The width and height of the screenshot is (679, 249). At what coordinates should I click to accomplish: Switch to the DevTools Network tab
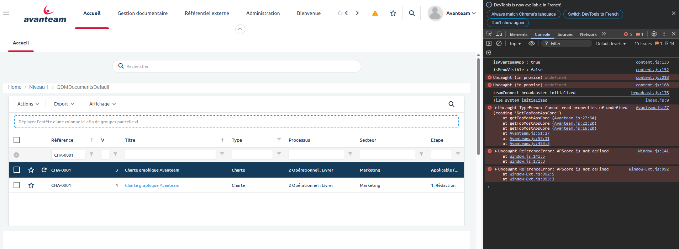tap(588, 34)
